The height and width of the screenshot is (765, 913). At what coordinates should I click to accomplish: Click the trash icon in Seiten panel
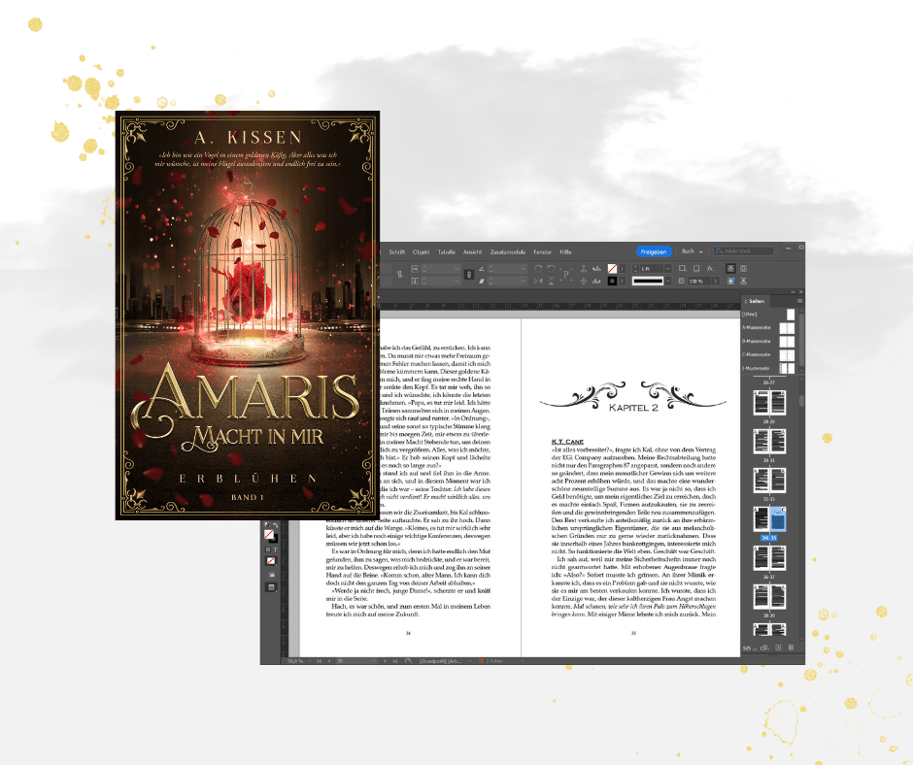[x=791, y=647]
